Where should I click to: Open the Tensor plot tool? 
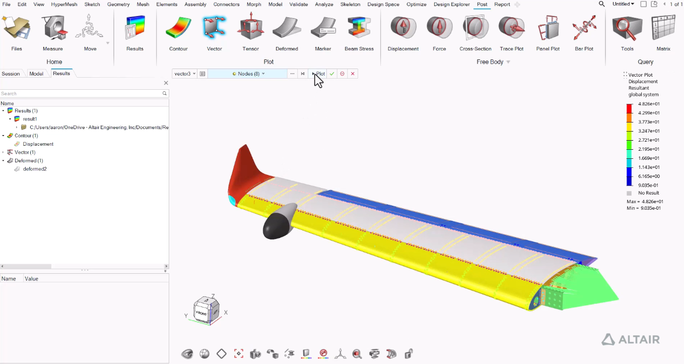pos(250,28)
